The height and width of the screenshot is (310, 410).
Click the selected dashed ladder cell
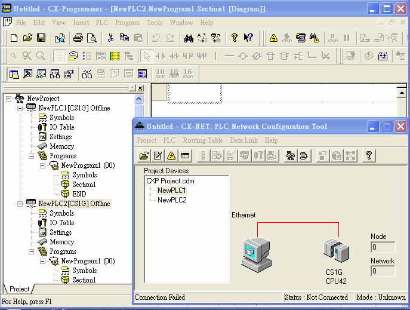195,94
